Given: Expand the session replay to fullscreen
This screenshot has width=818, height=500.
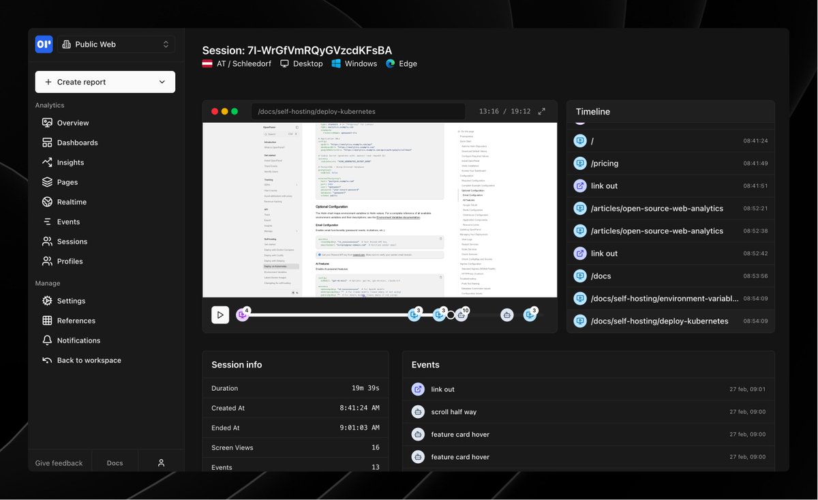Looking at the screenshot, I should tap(542, 111).
